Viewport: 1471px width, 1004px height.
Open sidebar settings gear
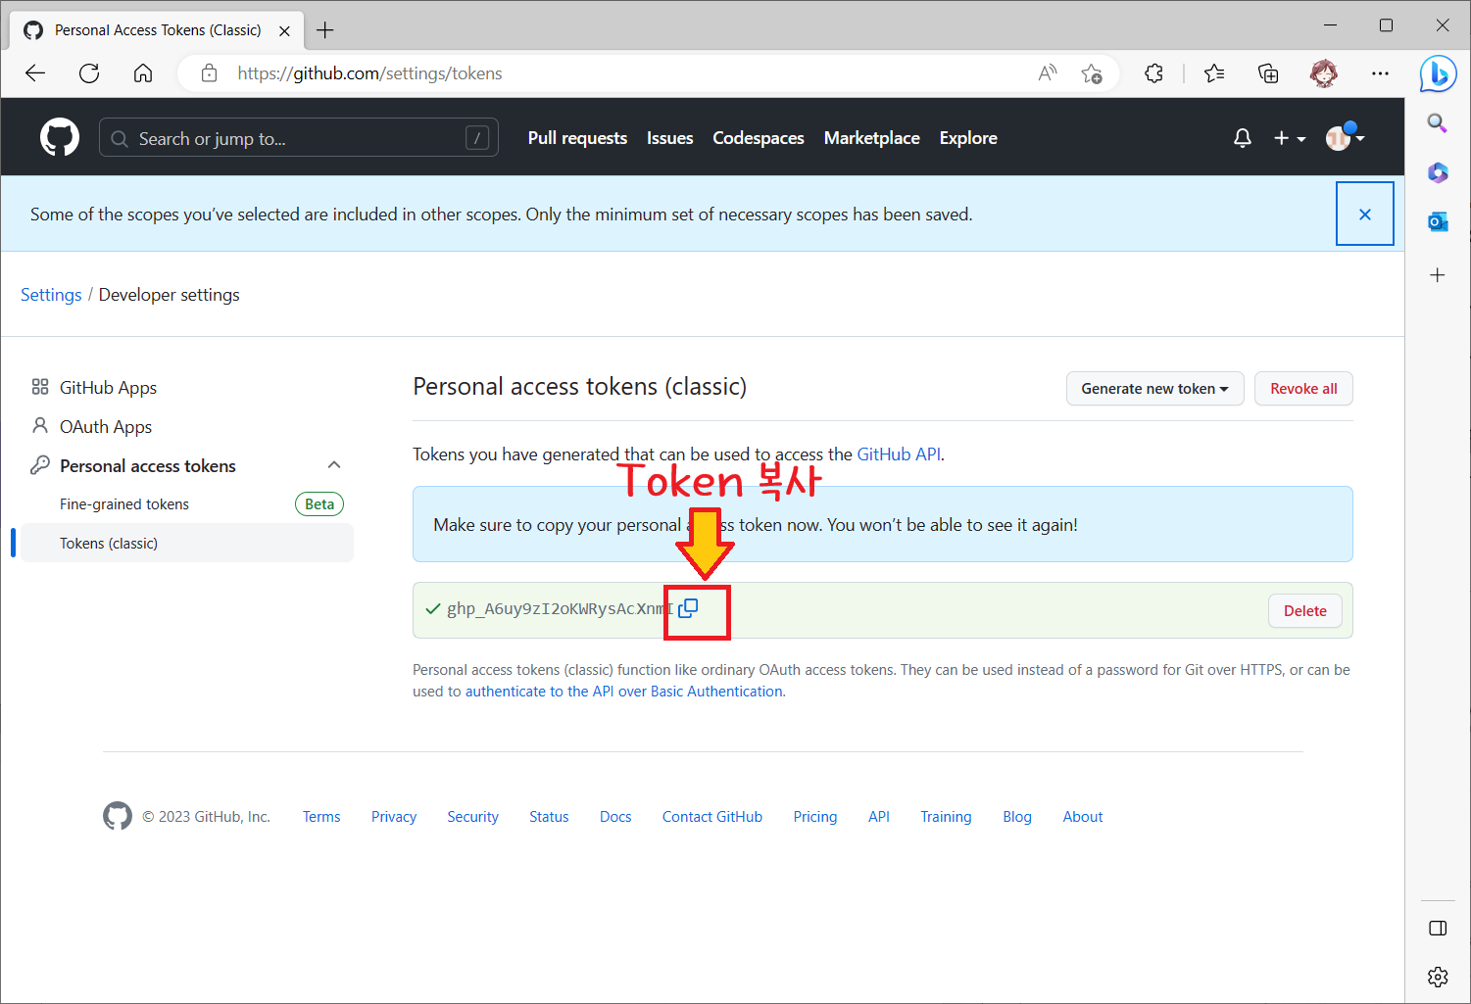1438,977
